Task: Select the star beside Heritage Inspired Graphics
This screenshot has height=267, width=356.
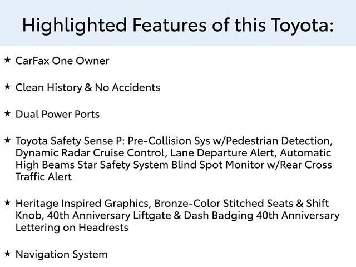Action: pyautogui.click(x=7, y=203)
